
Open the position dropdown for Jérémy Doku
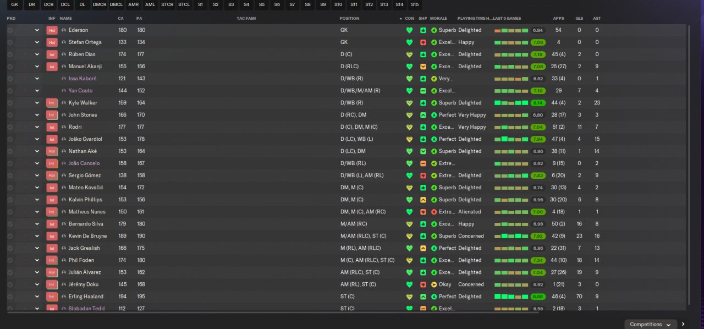coord(37,284)
